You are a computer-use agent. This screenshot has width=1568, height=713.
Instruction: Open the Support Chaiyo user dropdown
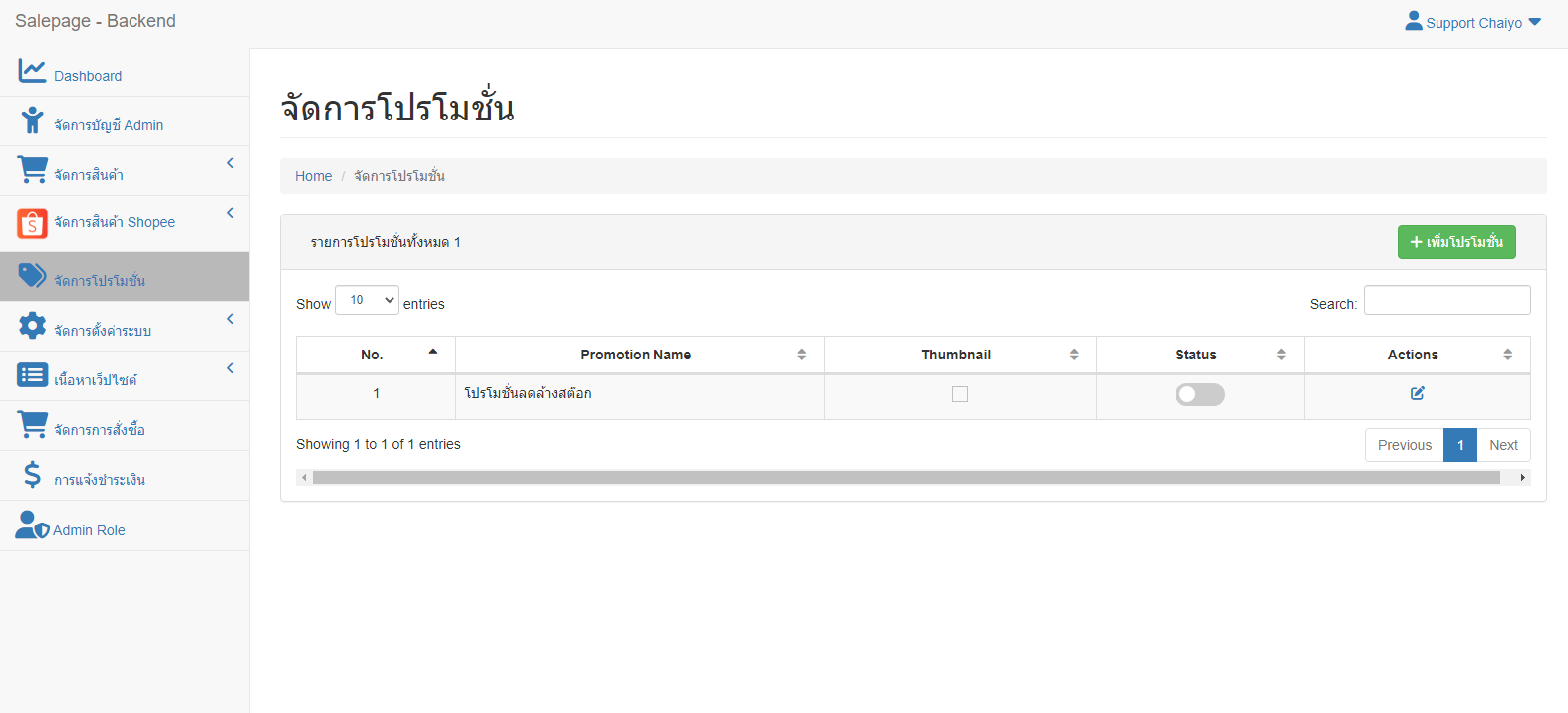[1472, 22]
